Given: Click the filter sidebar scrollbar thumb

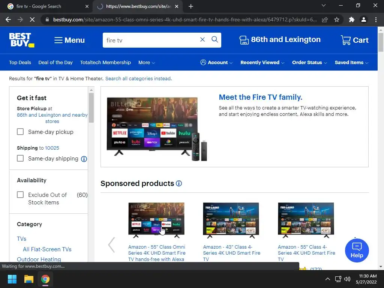Looking at the screenshot, I should coord(91,108).
